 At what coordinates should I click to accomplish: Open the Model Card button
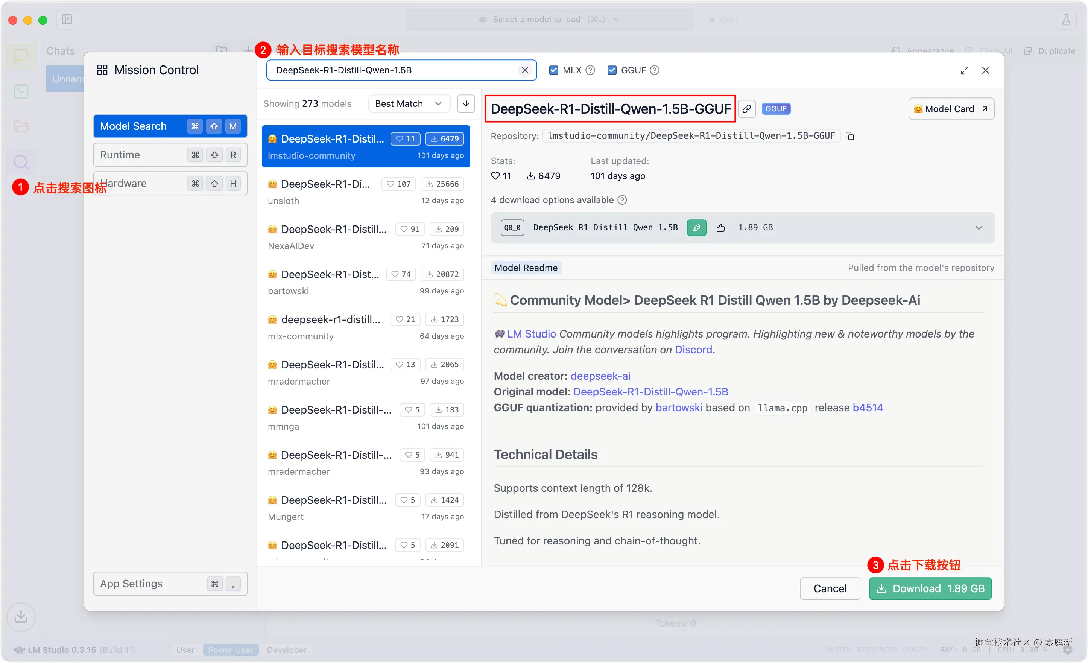coord(951,109)
